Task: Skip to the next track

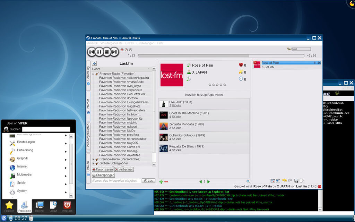Action: click(114, 52)
